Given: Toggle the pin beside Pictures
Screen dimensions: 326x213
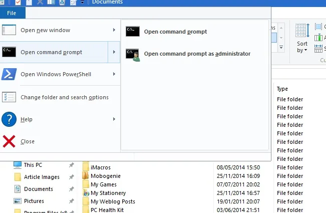Looking at the screenshot, I should coord(71,201).
